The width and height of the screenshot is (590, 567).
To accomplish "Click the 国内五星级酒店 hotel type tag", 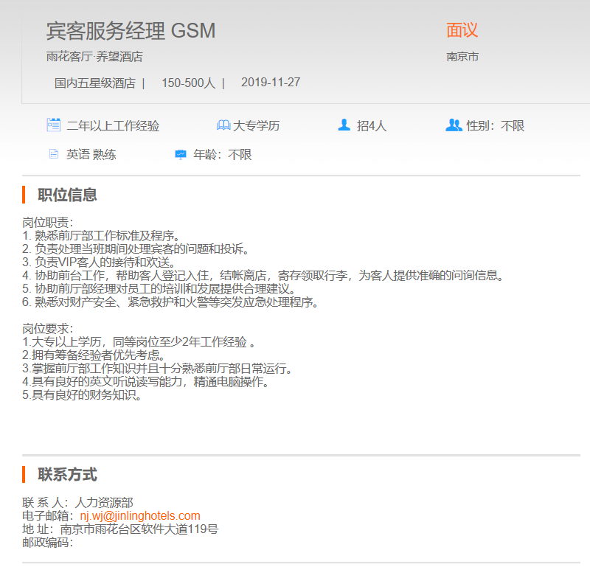I will coord(95,83).
